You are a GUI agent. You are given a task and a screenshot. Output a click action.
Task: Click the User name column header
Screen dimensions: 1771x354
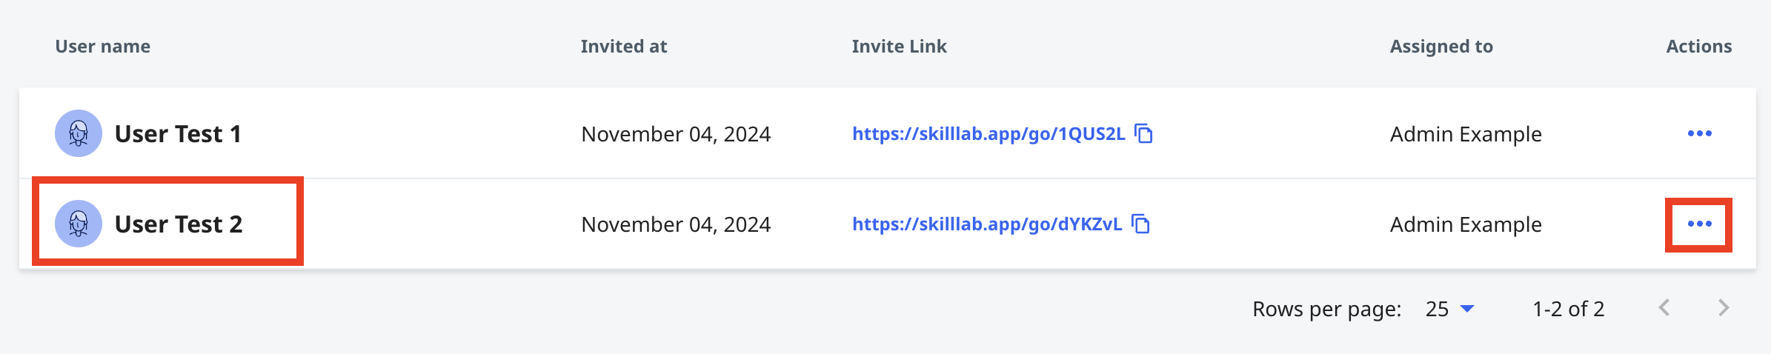(103, 47)
